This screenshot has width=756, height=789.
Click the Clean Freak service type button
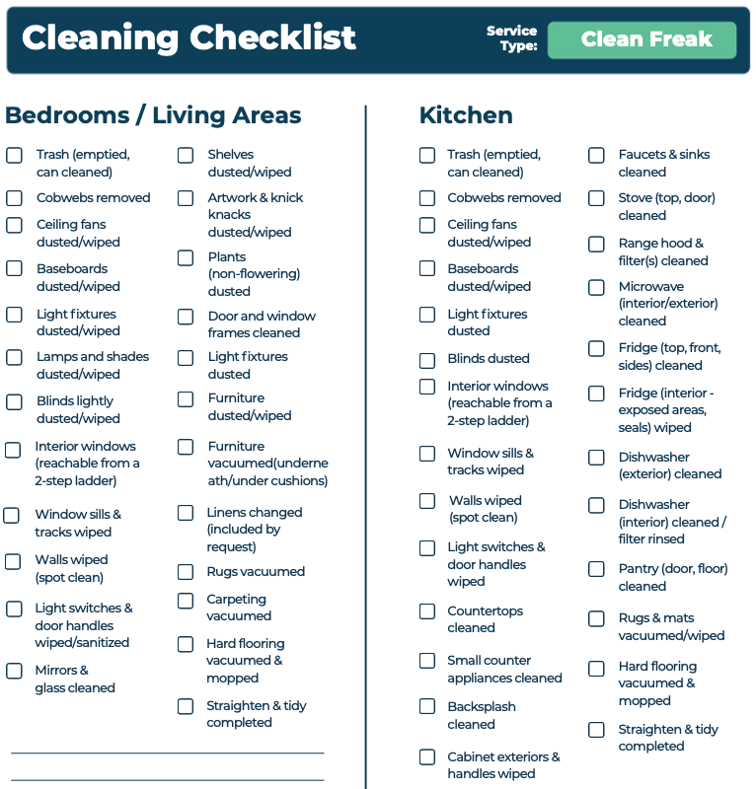tap(642, 40)
